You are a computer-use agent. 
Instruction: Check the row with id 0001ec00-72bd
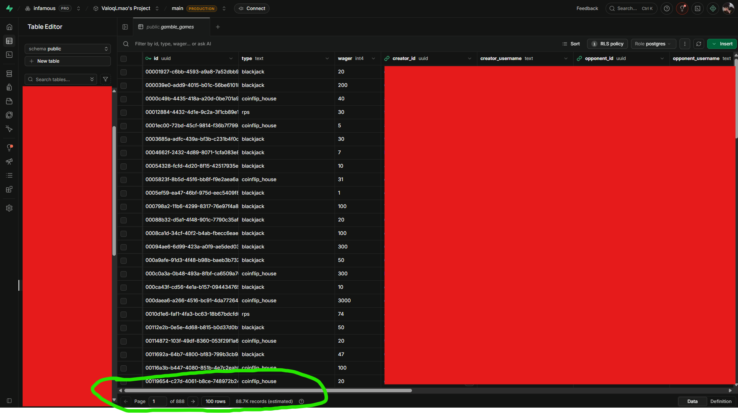click(124, 126)
